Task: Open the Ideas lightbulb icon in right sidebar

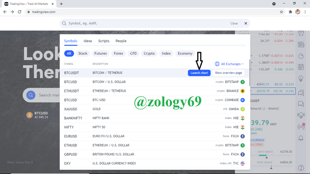Action: point(301,78)
